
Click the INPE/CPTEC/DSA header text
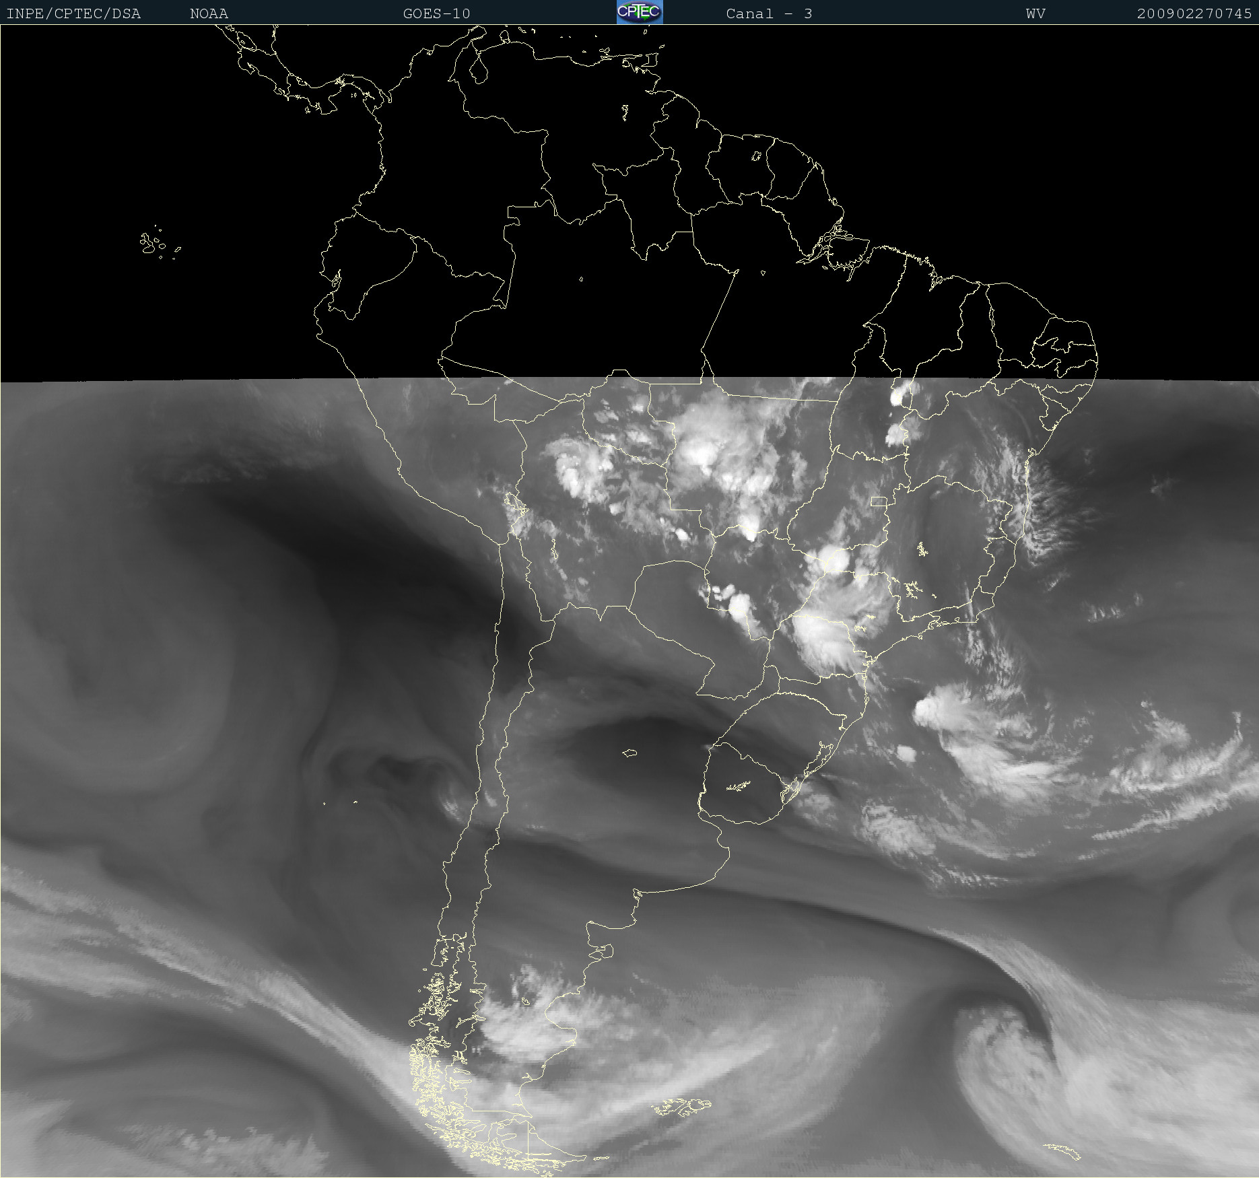click(73, 13)
